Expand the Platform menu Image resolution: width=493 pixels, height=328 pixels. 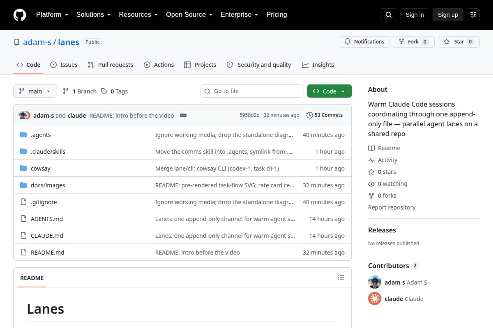coord(52,15)
